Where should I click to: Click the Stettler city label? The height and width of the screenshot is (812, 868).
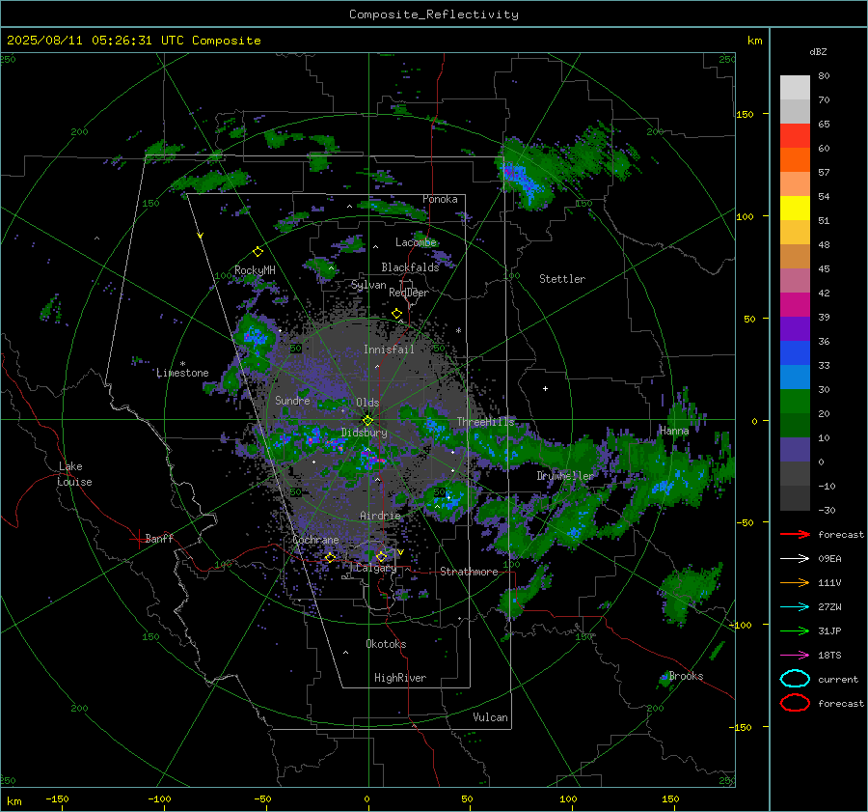[562, 279]
